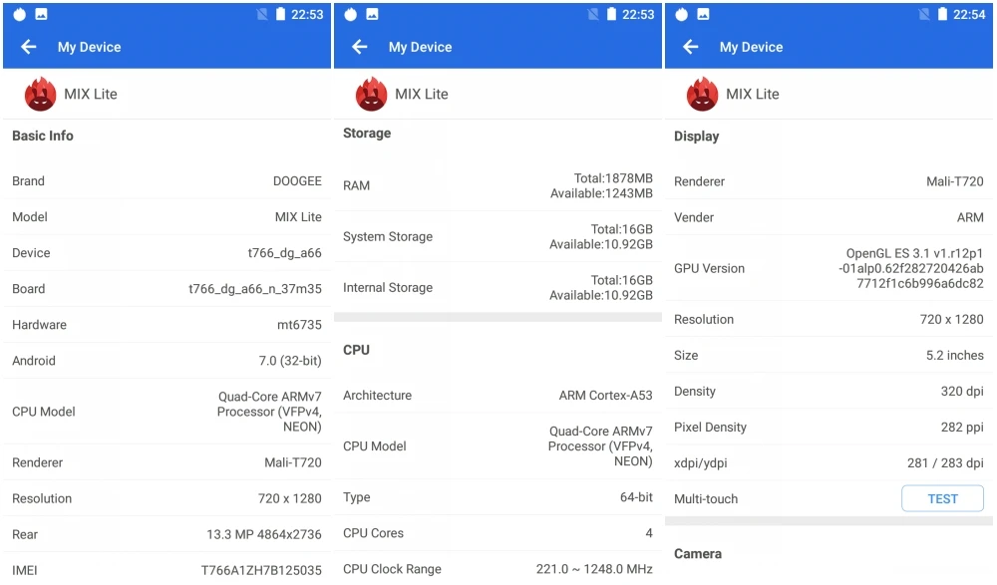Tap back arrow on Storage screen

[x=360, y=47]
